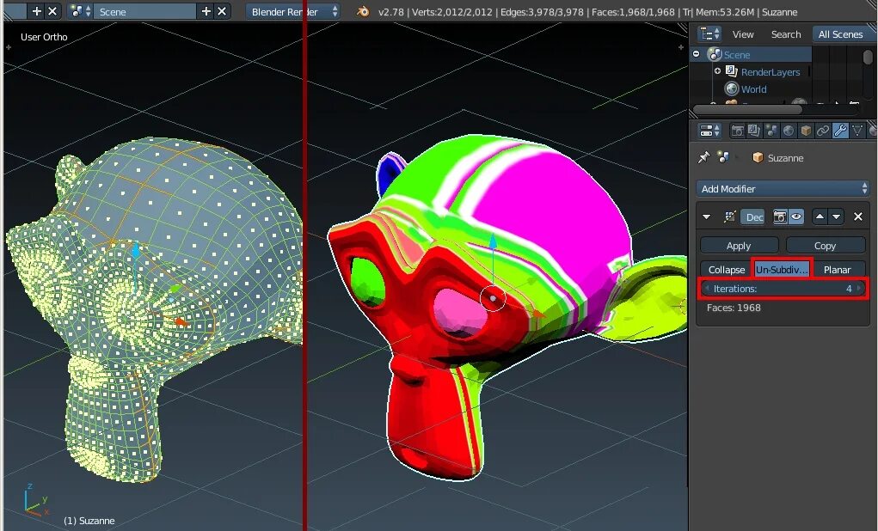This screenshot has width=878, height=531.
Task: Select the Collapse decimate mode
Action: [x=727, y=270]
